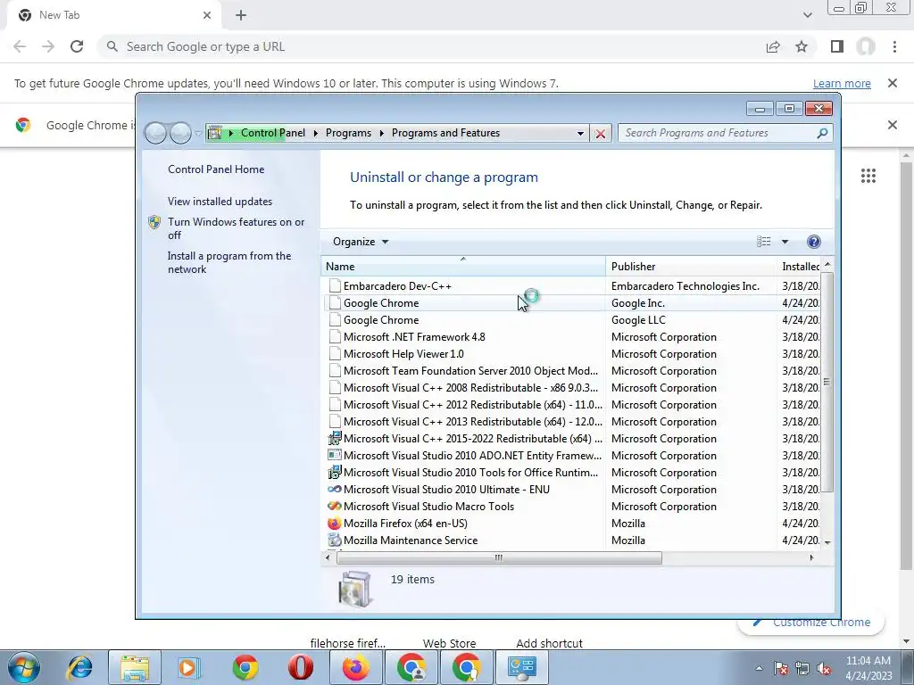Screen dimensions: 914x685
Task: Open the view options dropdown arrow
Action: (785, 242)
